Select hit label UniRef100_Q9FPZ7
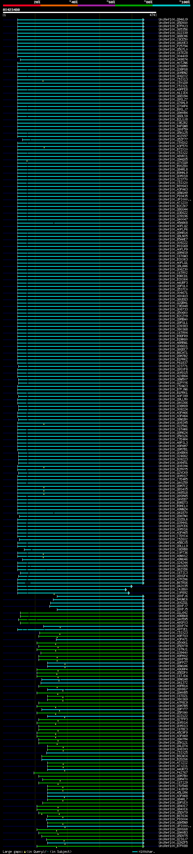193x854 pixels. pyautogui.click(x=173, y=663)
